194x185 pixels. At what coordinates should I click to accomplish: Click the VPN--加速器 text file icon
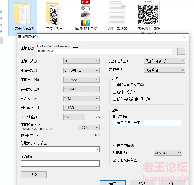tap(117, 13)
